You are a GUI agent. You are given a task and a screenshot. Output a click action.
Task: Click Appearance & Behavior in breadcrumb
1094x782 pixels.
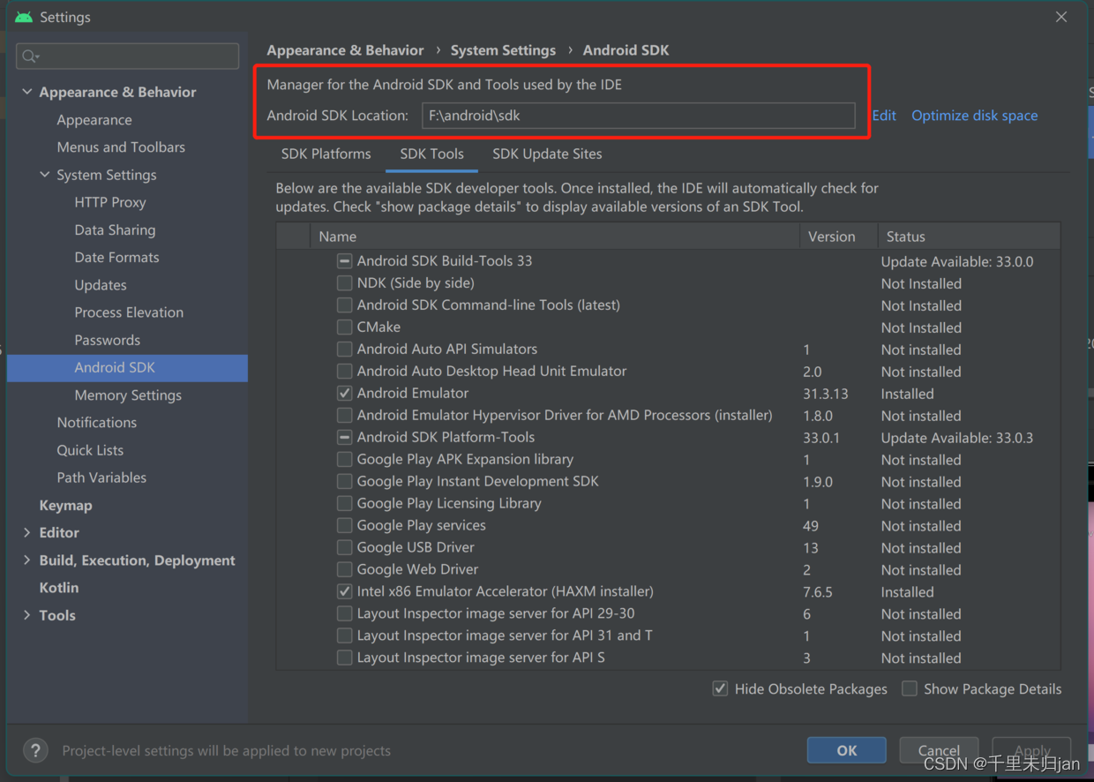click(345, 50)
